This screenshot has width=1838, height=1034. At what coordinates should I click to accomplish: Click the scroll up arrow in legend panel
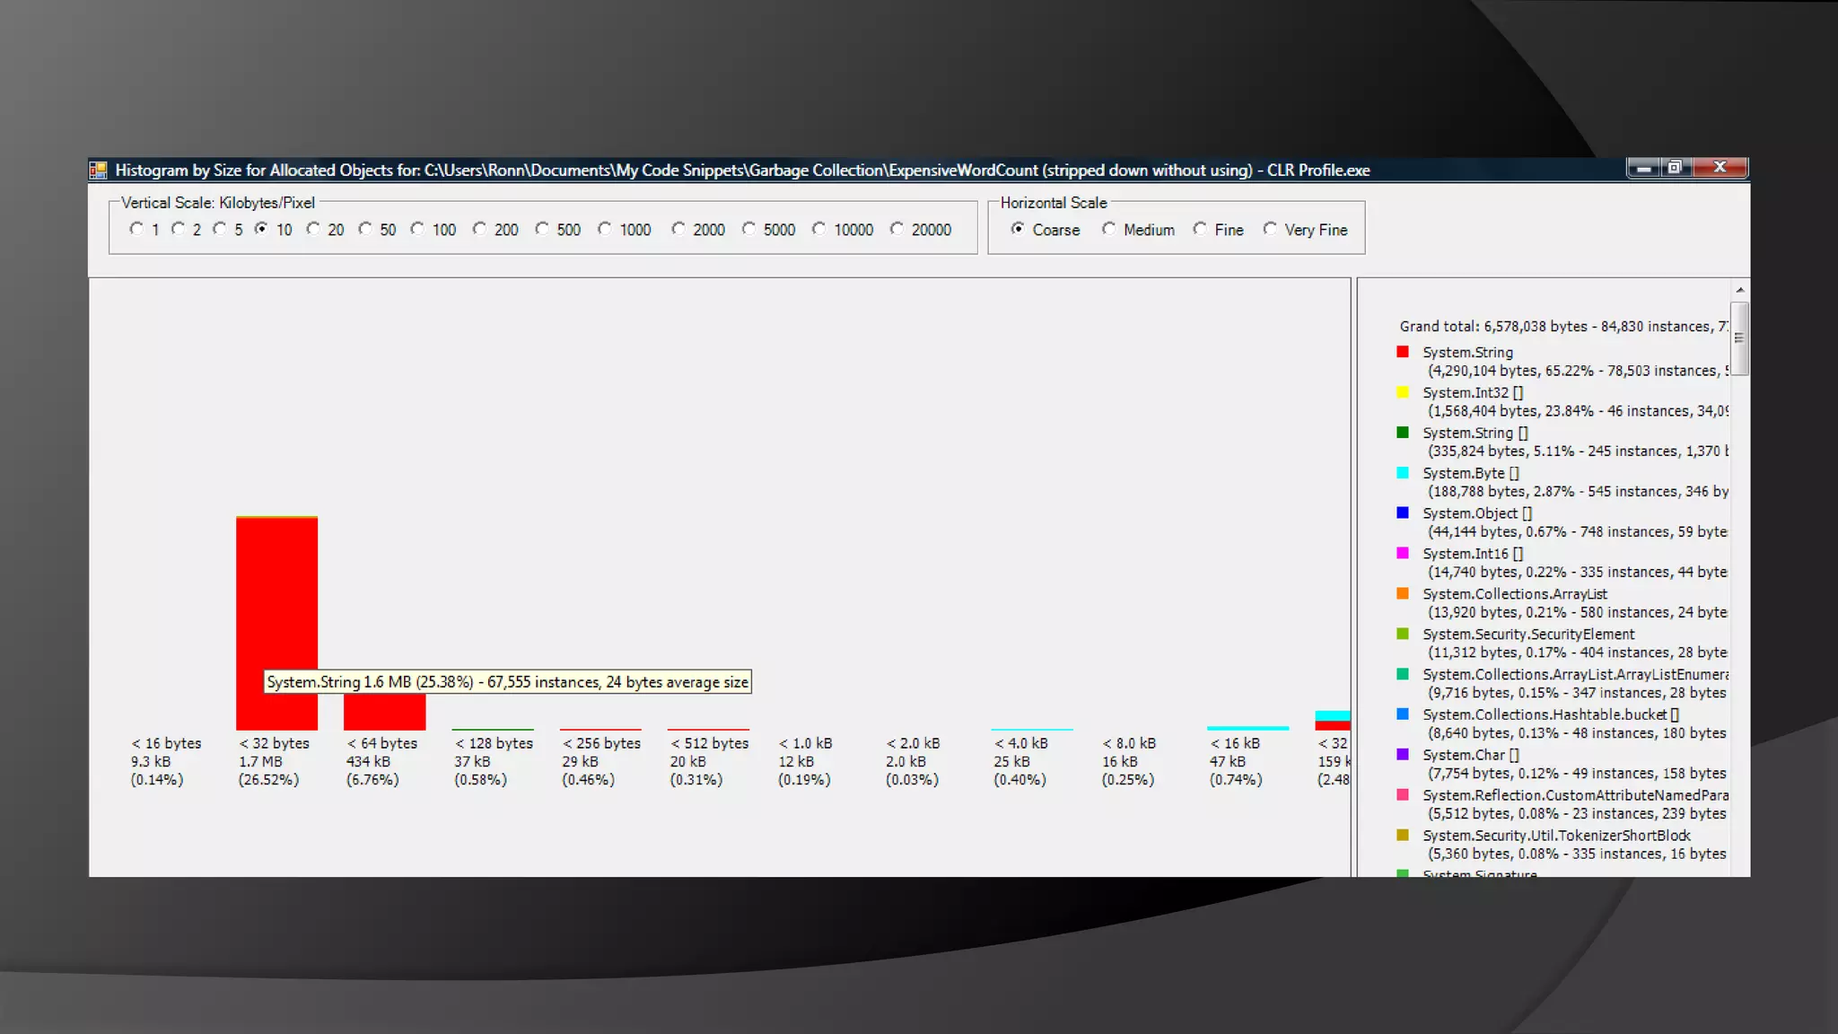[1739, 290]
